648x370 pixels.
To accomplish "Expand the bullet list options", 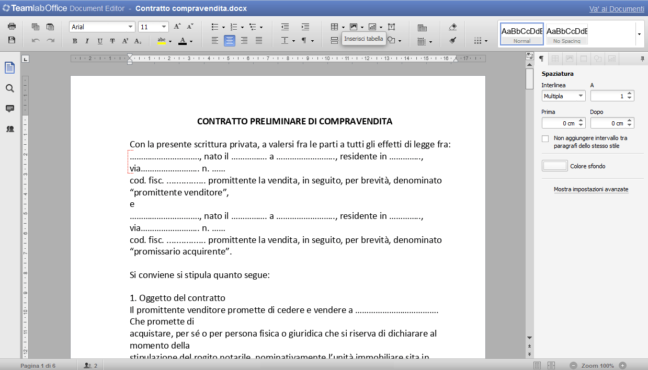I will click(223, 27).
